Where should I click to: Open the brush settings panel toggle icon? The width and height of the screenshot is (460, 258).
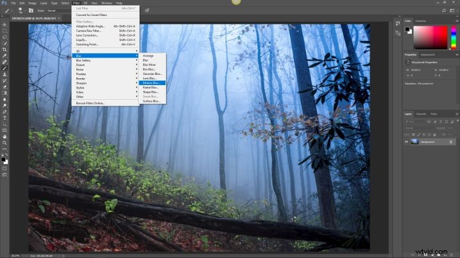[31, 10]
